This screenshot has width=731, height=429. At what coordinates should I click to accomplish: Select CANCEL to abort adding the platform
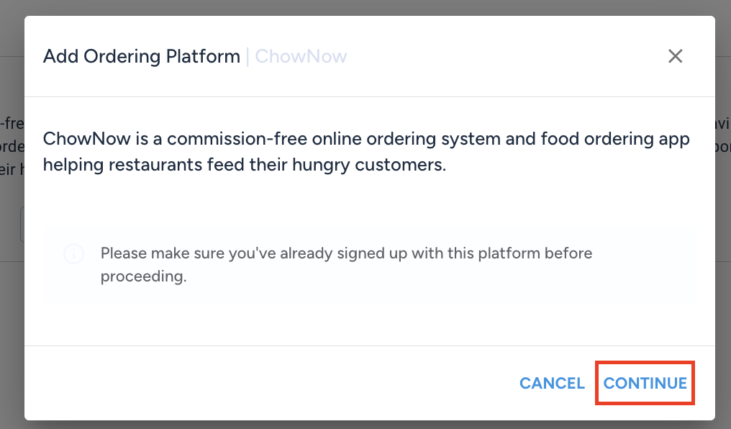[x=552, y=383]
